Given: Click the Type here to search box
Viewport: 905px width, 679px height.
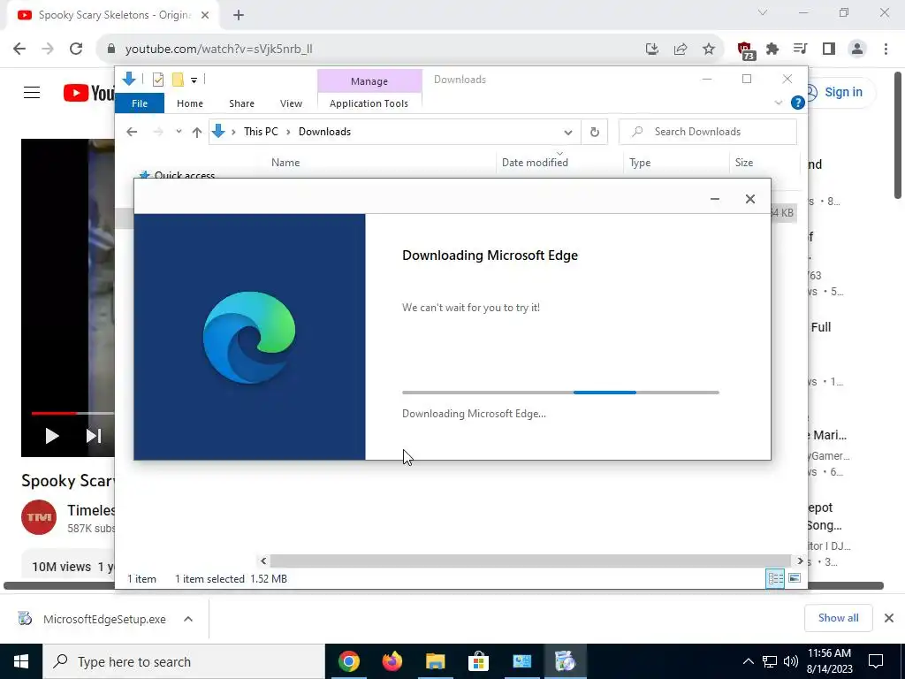Looking at the screenshot, I should click(x=184, y=661).
